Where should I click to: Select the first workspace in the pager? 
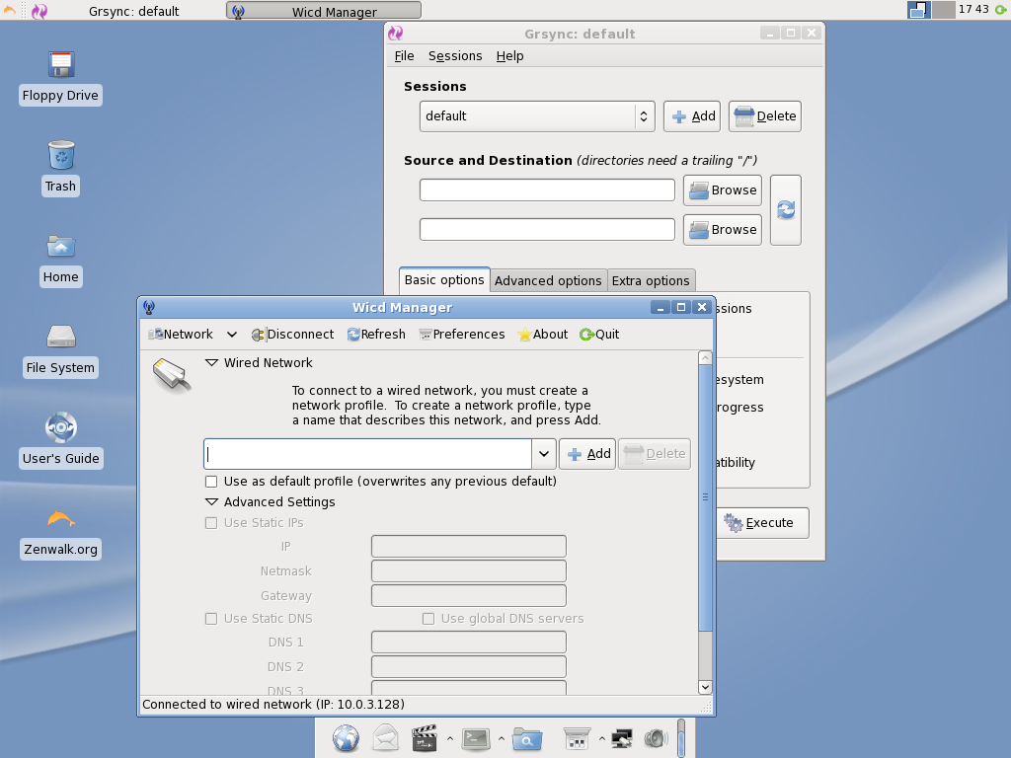(919, 10)
